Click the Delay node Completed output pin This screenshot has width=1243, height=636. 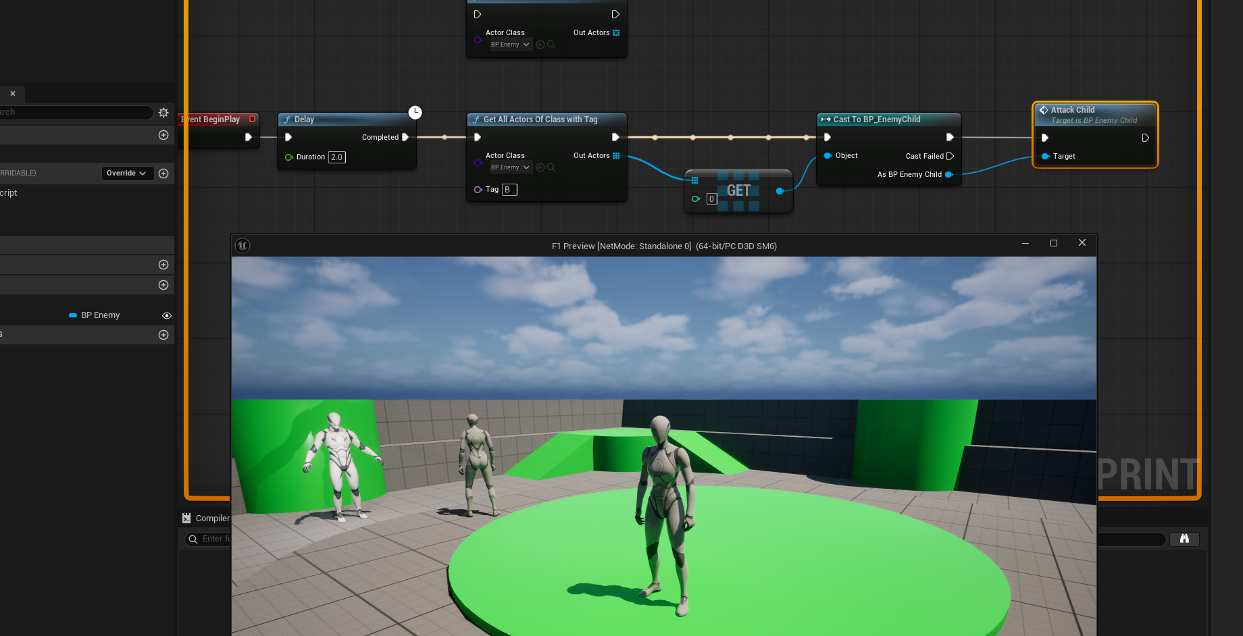[x=405, y=137]
